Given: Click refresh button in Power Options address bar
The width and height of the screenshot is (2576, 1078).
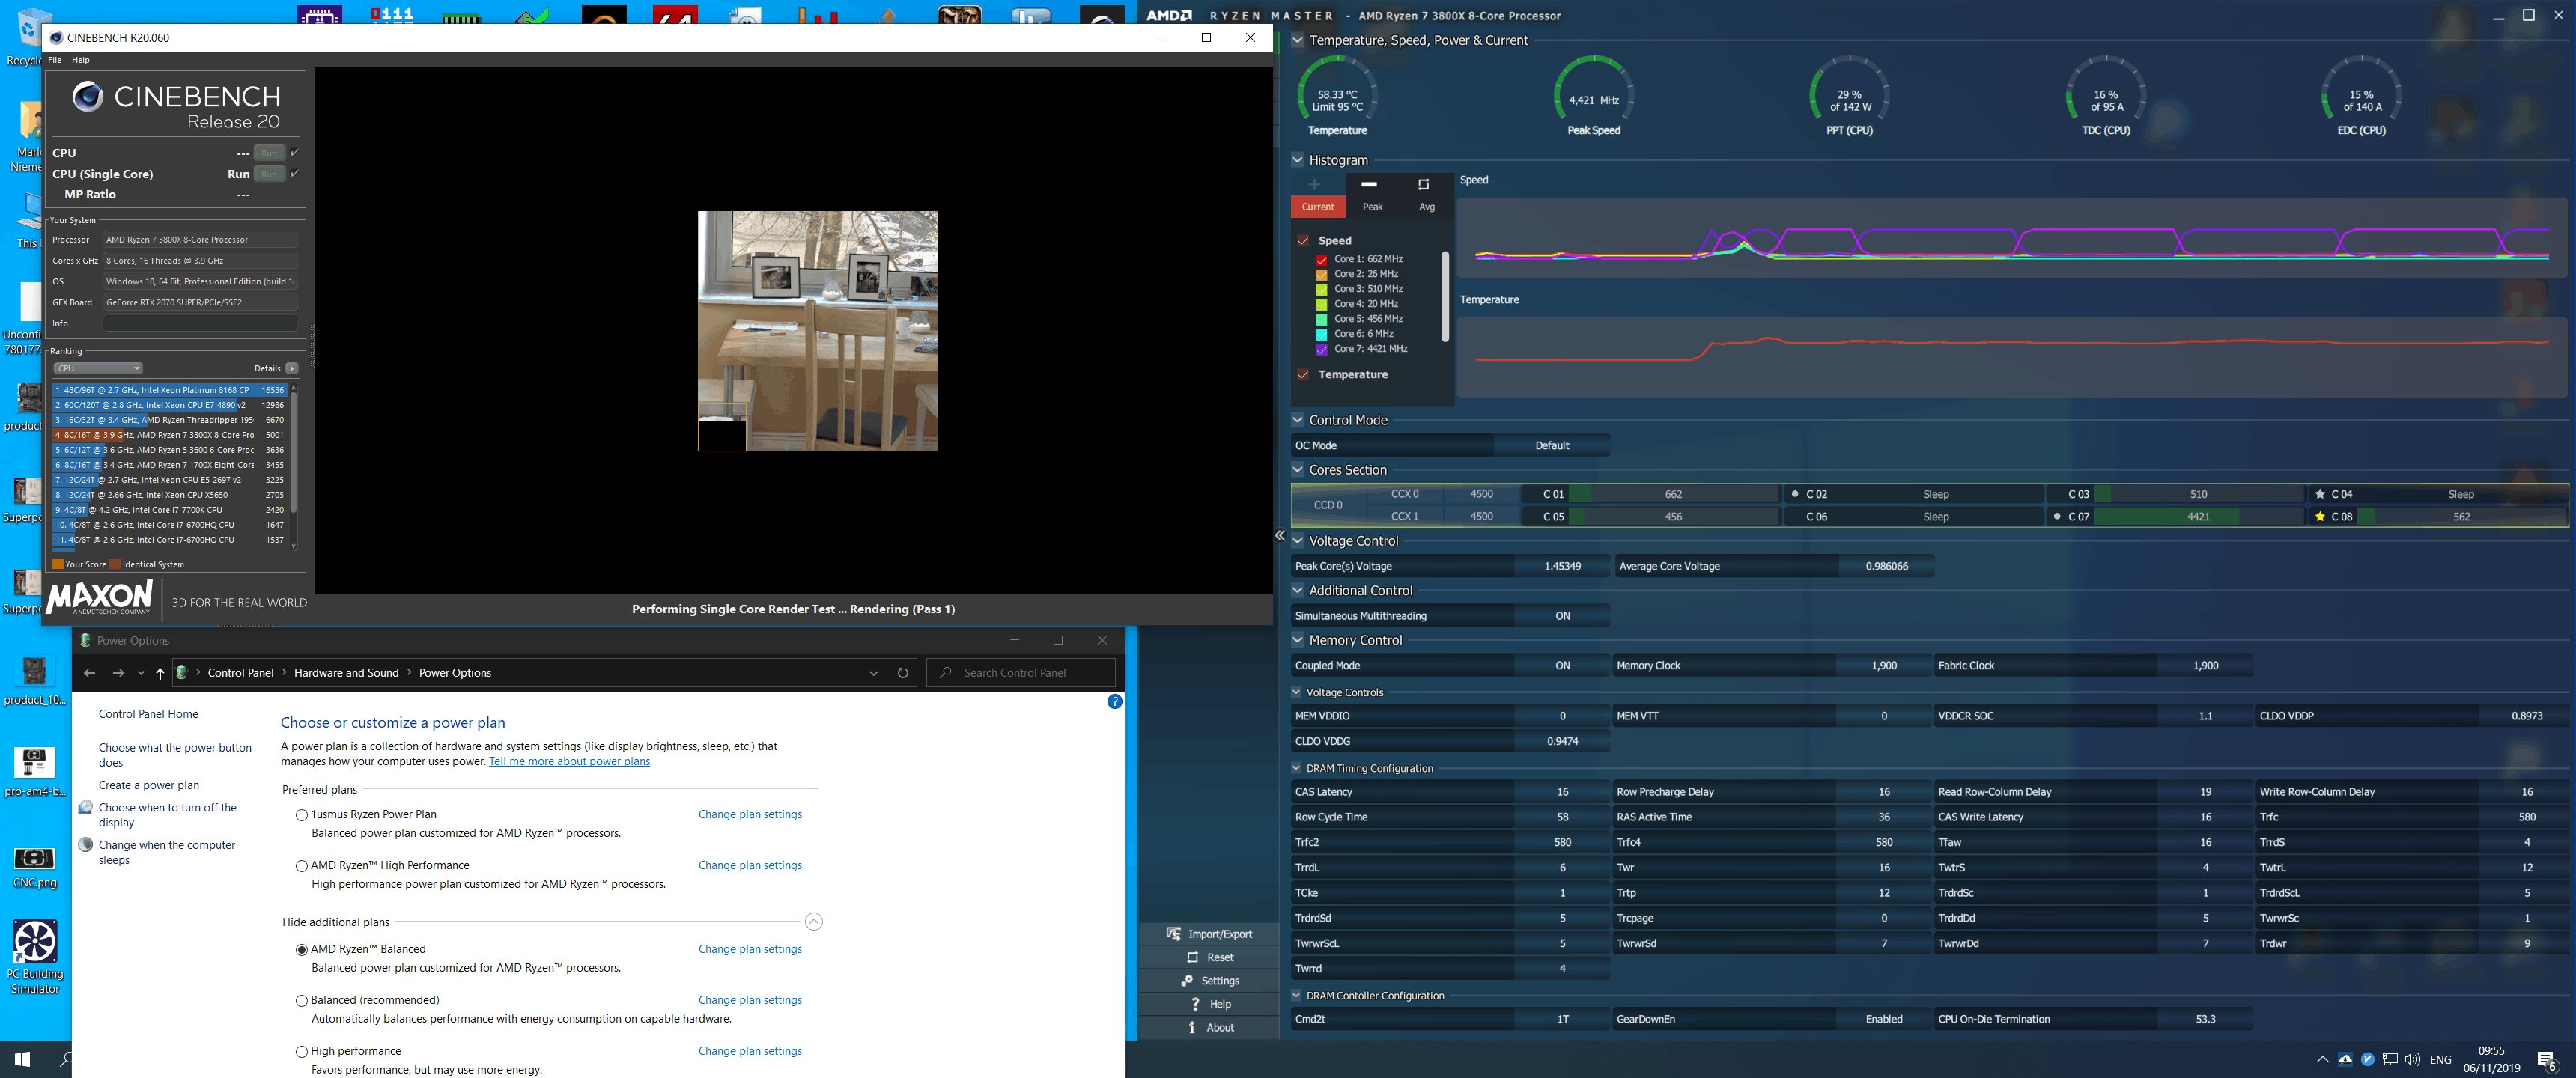Looking at the screenshot, I should [902, 673].
